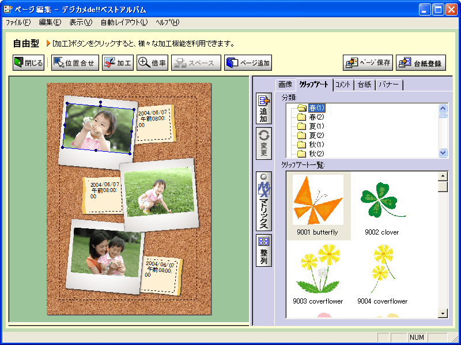Viewport: 461px width, 345px height.
Task: Click the 閉じる (Close) toolbar button
Action: (x=28, y=63)
